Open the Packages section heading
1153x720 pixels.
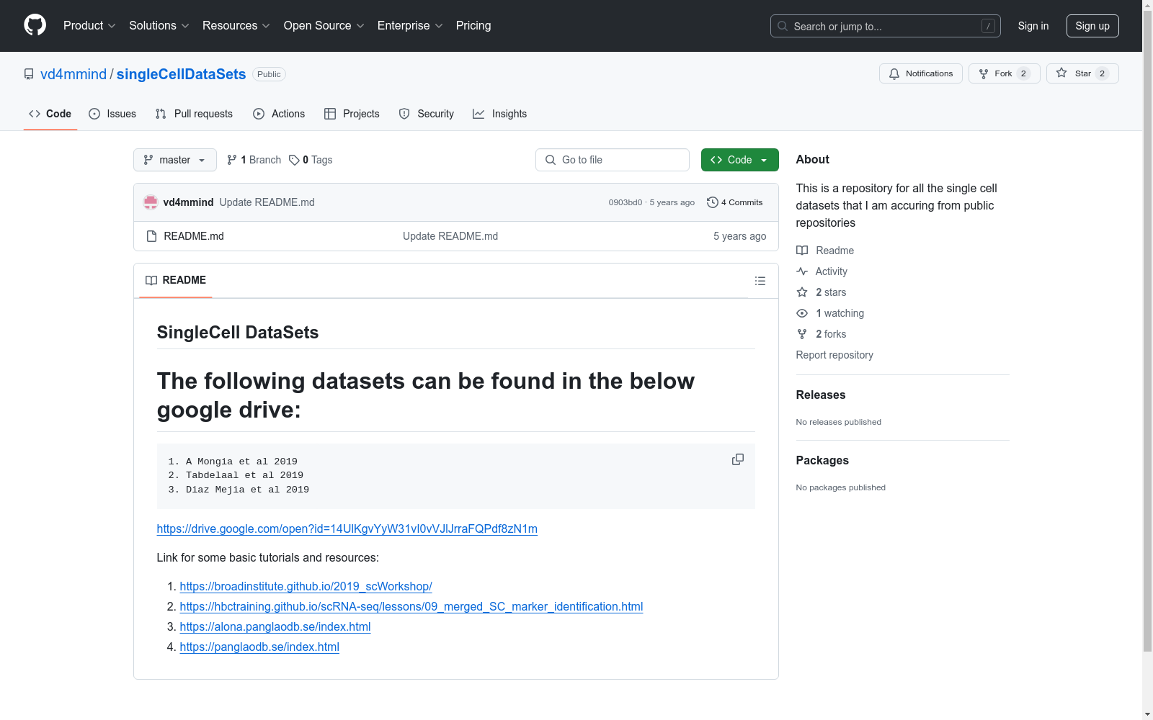tap(822, 460)
